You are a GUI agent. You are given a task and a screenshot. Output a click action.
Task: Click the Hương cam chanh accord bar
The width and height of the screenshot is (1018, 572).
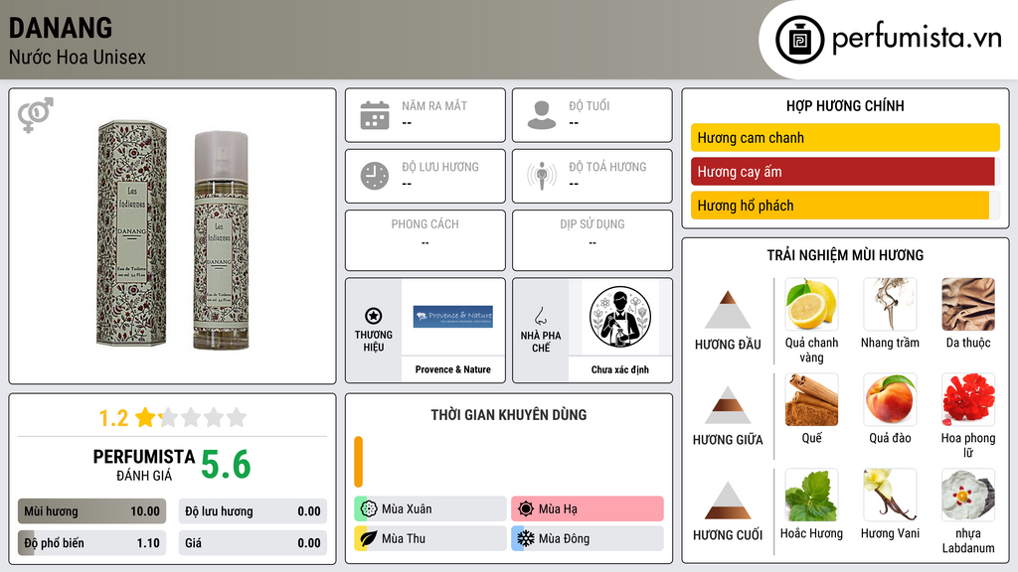tap(845, 137)
